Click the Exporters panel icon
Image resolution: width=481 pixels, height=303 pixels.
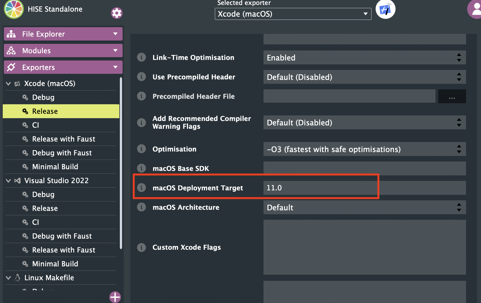coord(11,67)
